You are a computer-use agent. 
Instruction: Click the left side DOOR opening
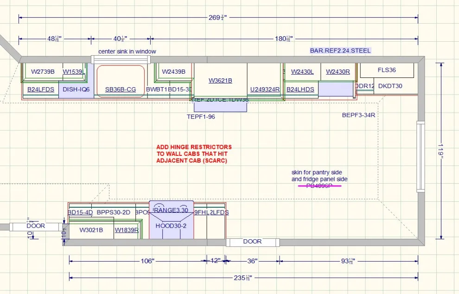coord(36,226)
